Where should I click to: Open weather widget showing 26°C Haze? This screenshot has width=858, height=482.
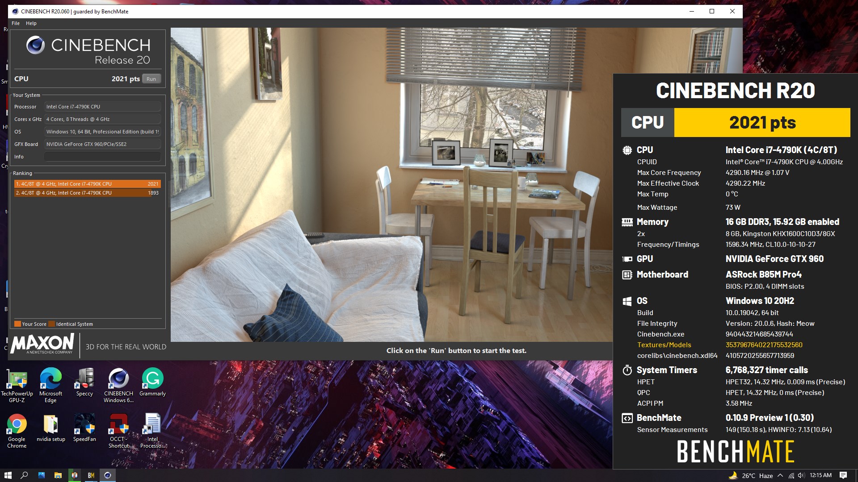pyautogui.click(x=751, y=475)
